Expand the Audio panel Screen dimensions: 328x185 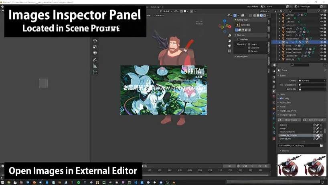click(x=279, y=107)
